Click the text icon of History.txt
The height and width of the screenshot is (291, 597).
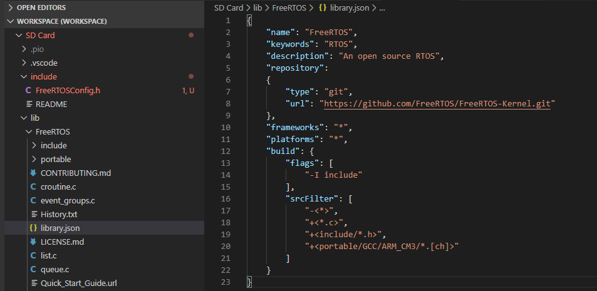34,214
